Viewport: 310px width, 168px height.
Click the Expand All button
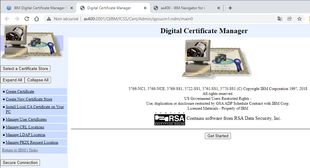tap(12, 80)
